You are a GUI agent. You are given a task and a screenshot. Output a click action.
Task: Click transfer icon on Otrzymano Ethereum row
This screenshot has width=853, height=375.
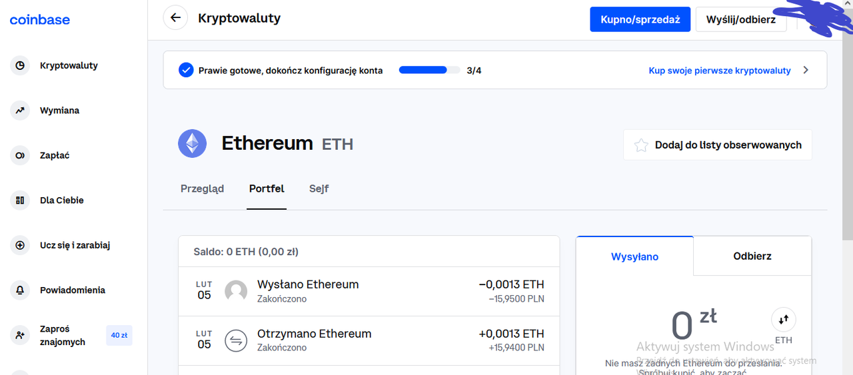(236, 340)
